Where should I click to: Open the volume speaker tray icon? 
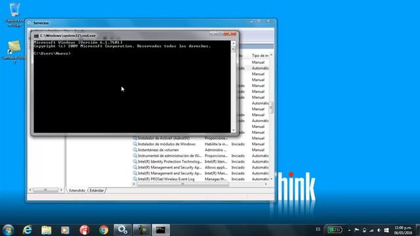tap(379, 230)
